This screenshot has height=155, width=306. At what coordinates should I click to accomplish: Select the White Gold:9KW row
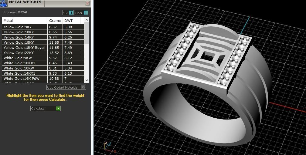(x=43, y=58)
